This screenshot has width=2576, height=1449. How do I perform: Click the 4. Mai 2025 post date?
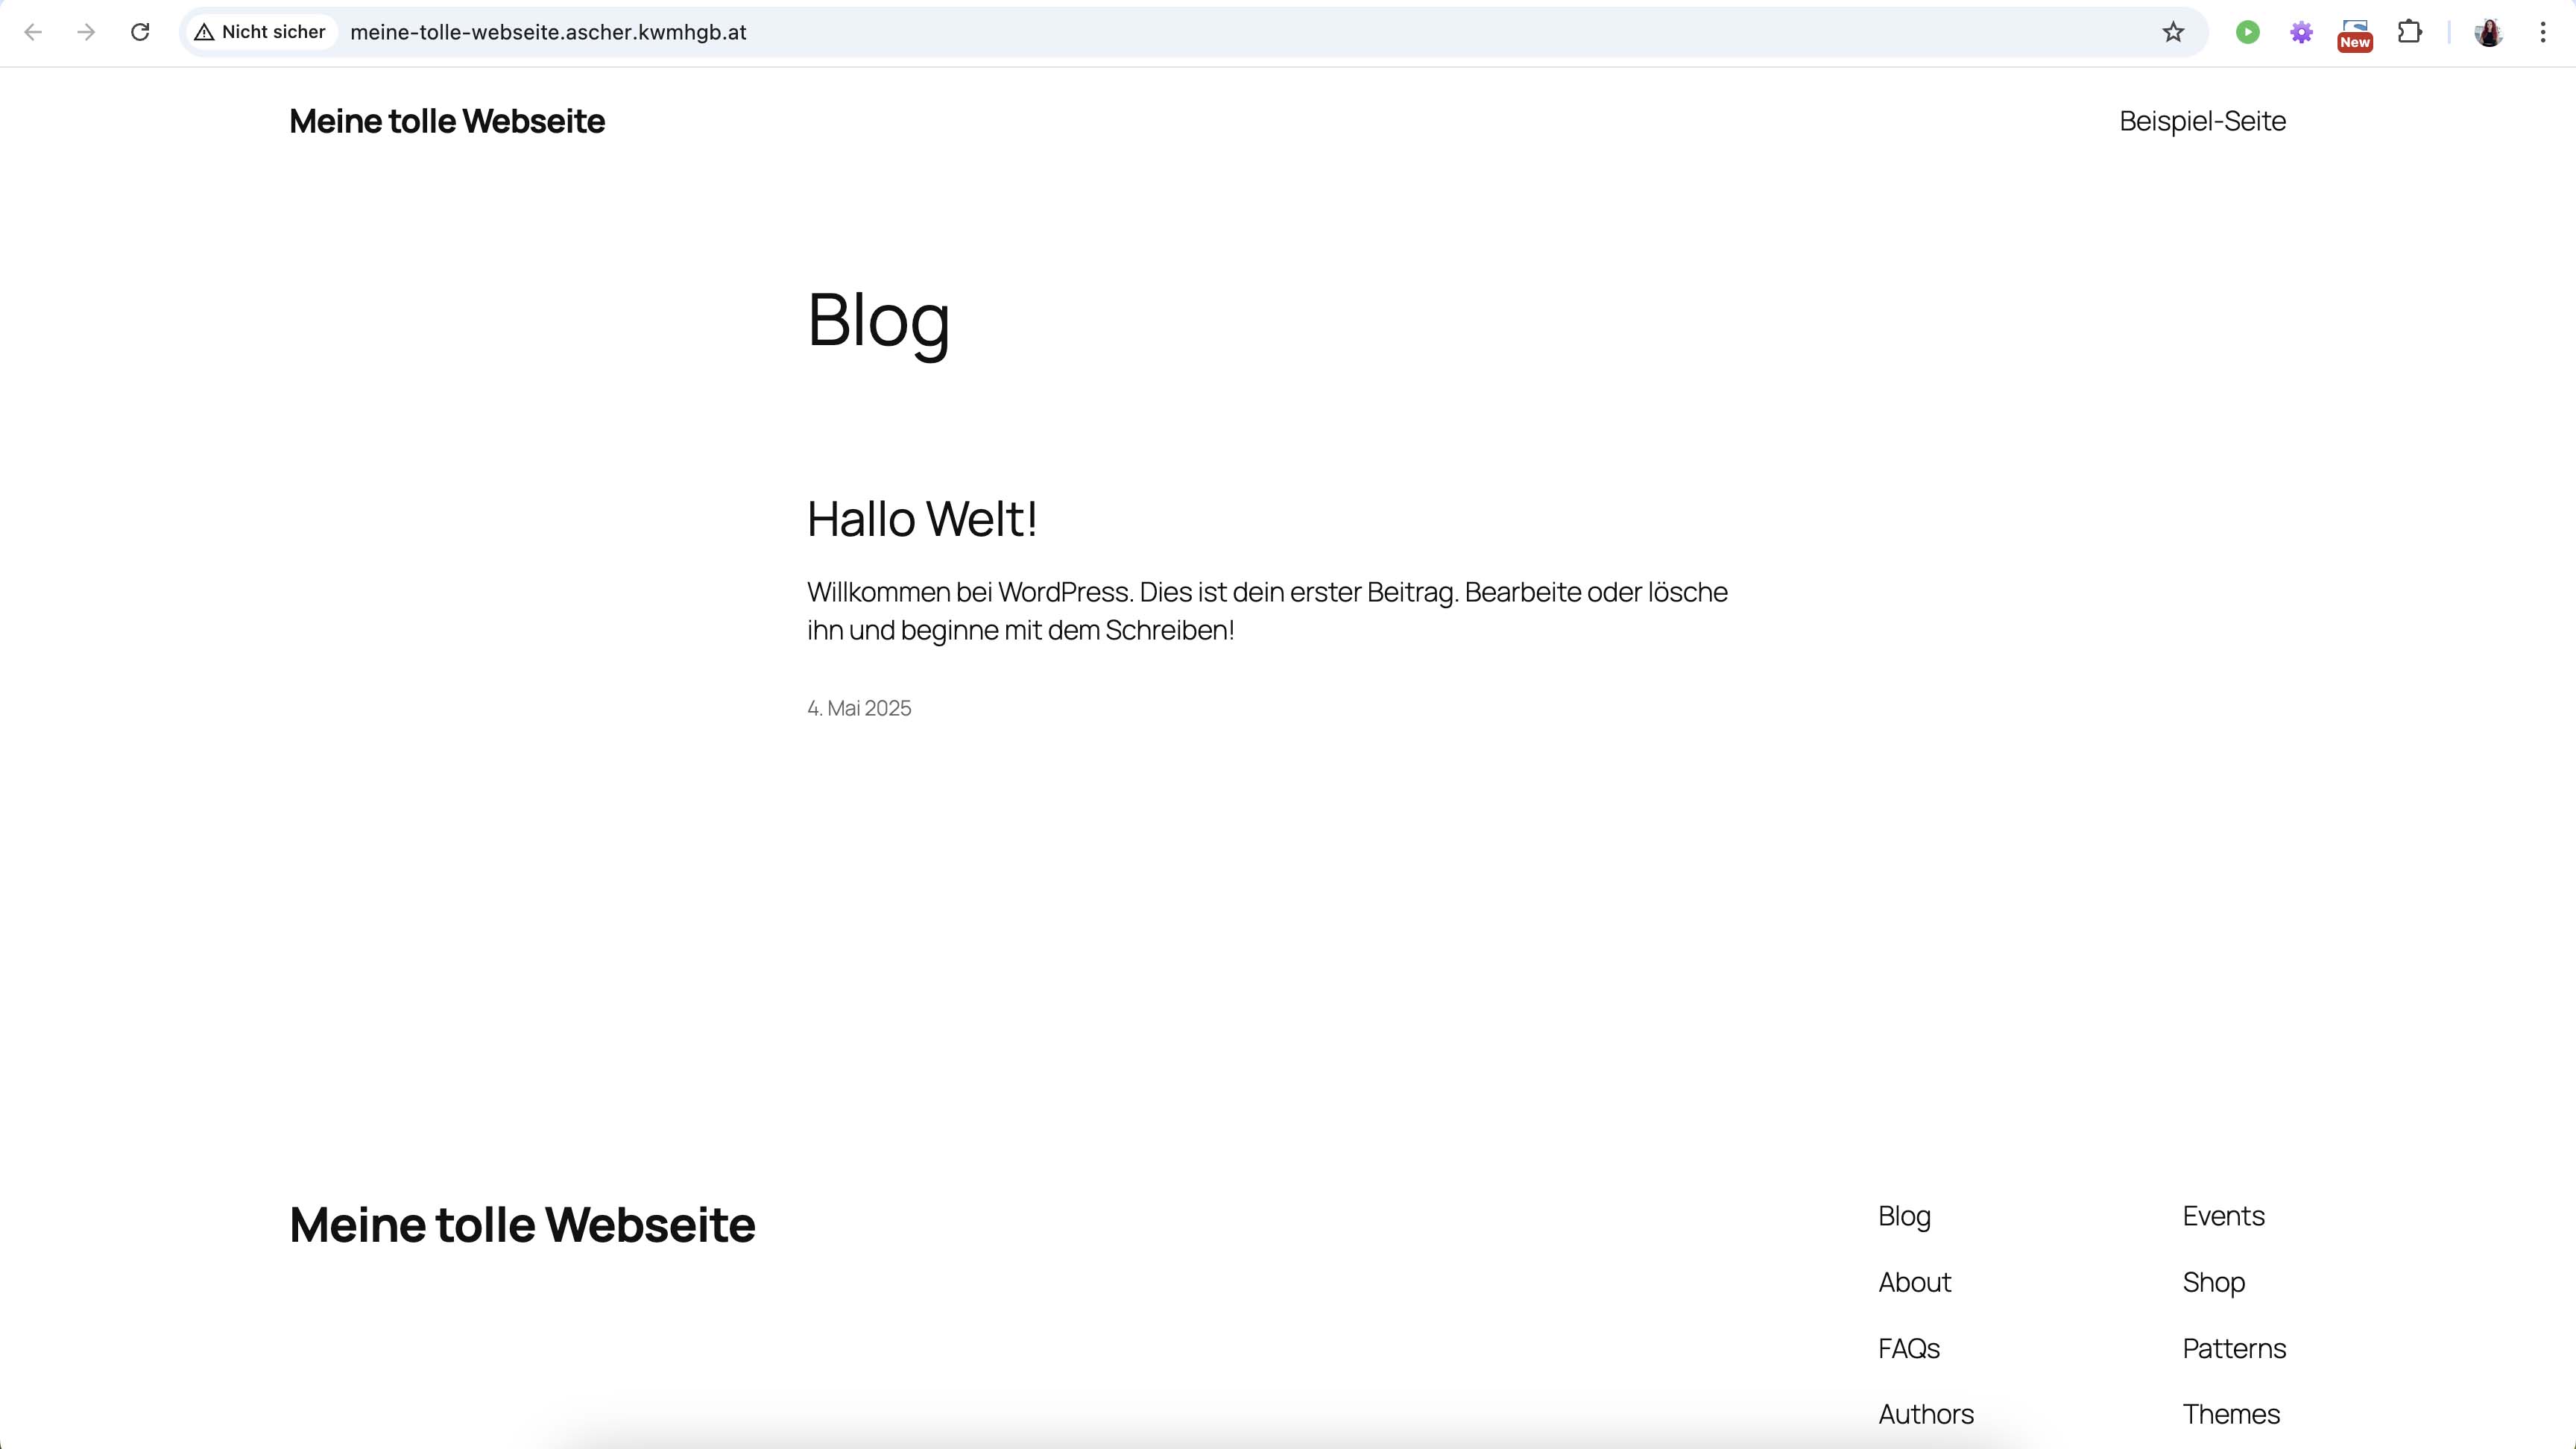(859, 708)
